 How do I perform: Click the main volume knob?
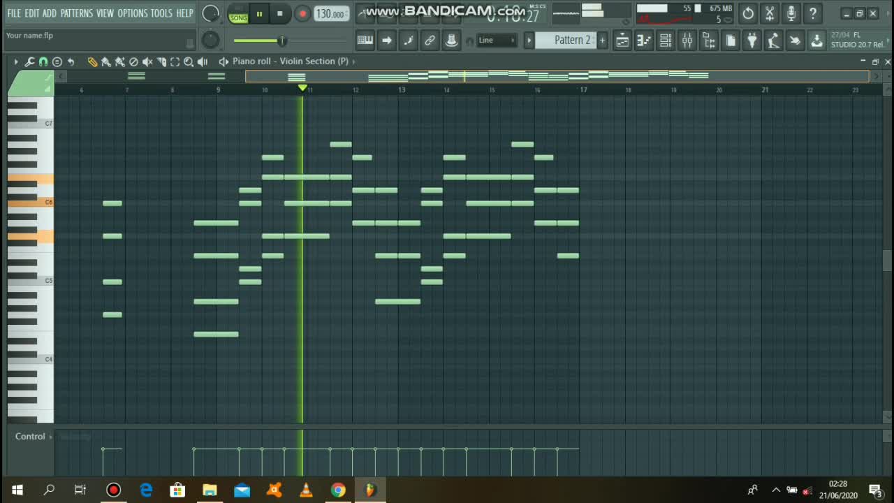[x=210, y=14]
